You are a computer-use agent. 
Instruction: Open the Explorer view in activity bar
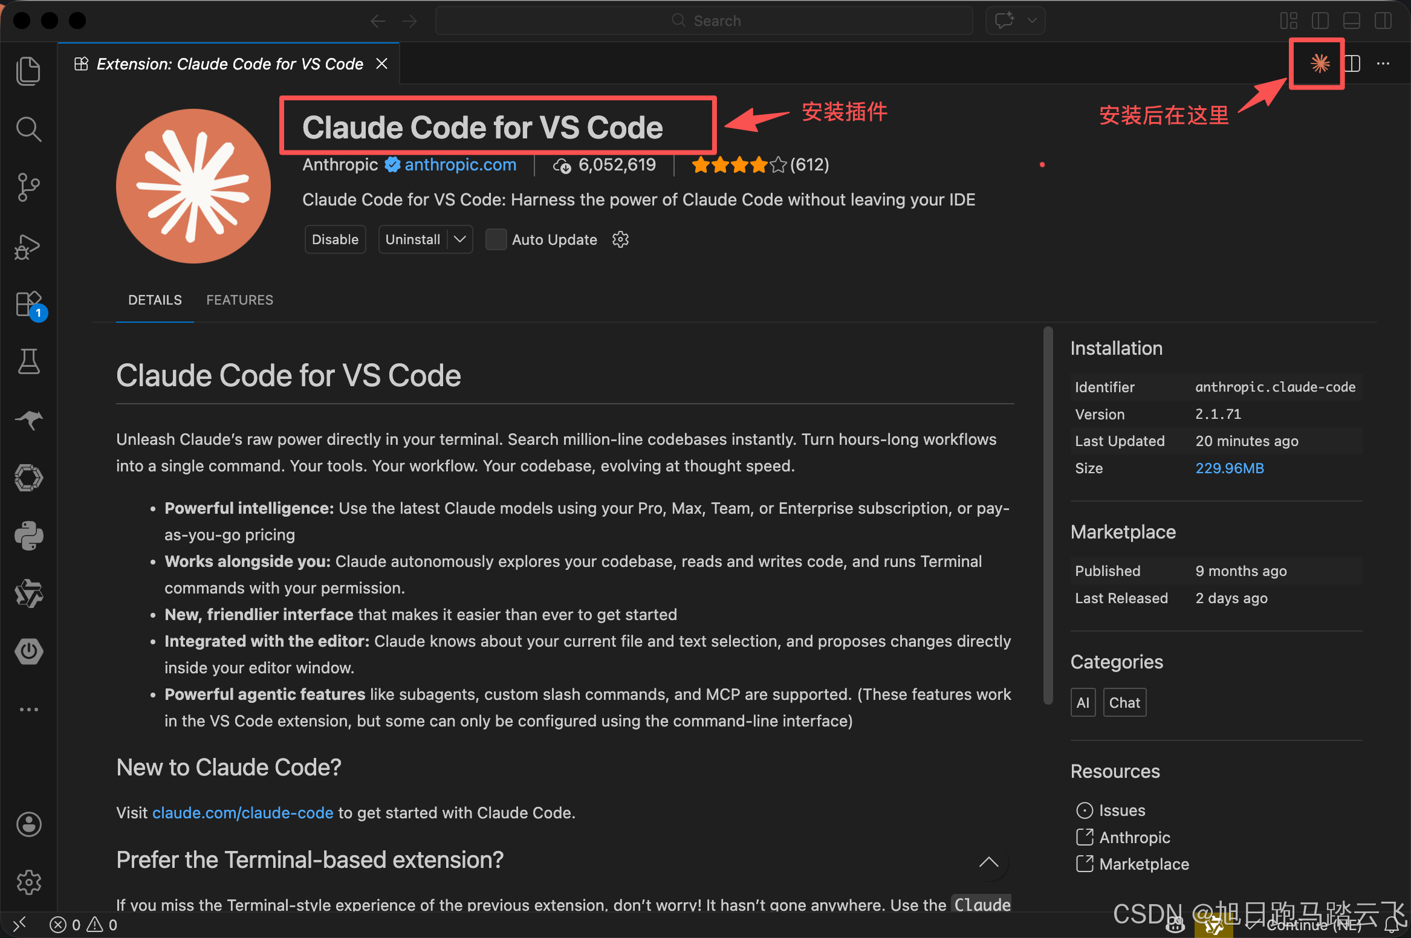point(28,71)
